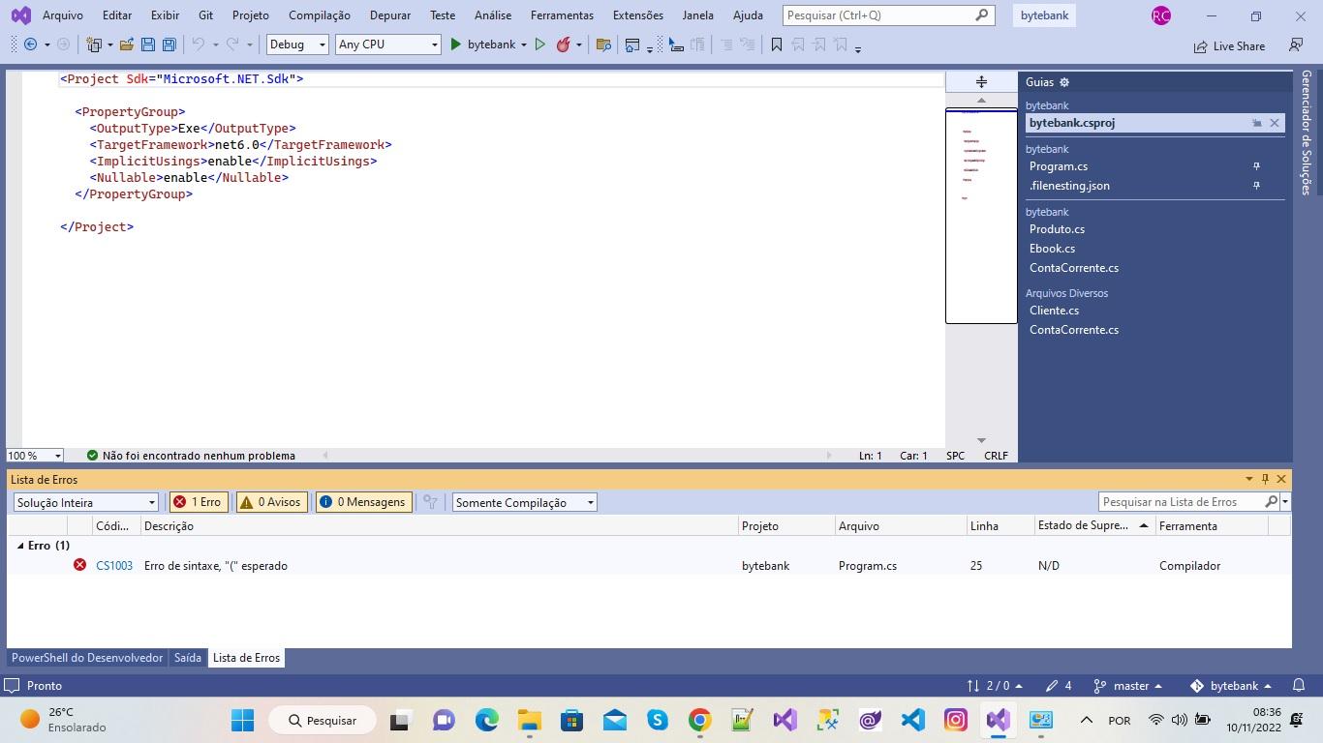Click the Hot Reload flame icon
Screen dimensions: 1323x743
563,45
